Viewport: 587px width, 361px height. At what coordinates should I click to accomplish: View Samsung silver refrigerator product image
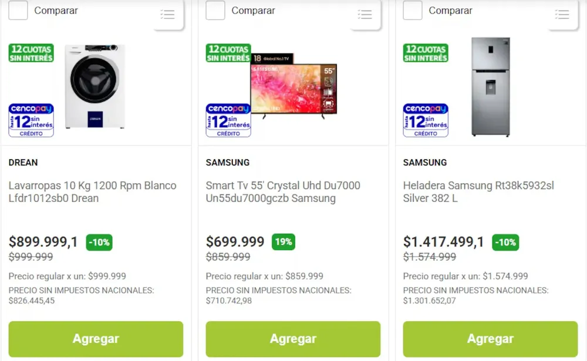[x=490, y=87]
